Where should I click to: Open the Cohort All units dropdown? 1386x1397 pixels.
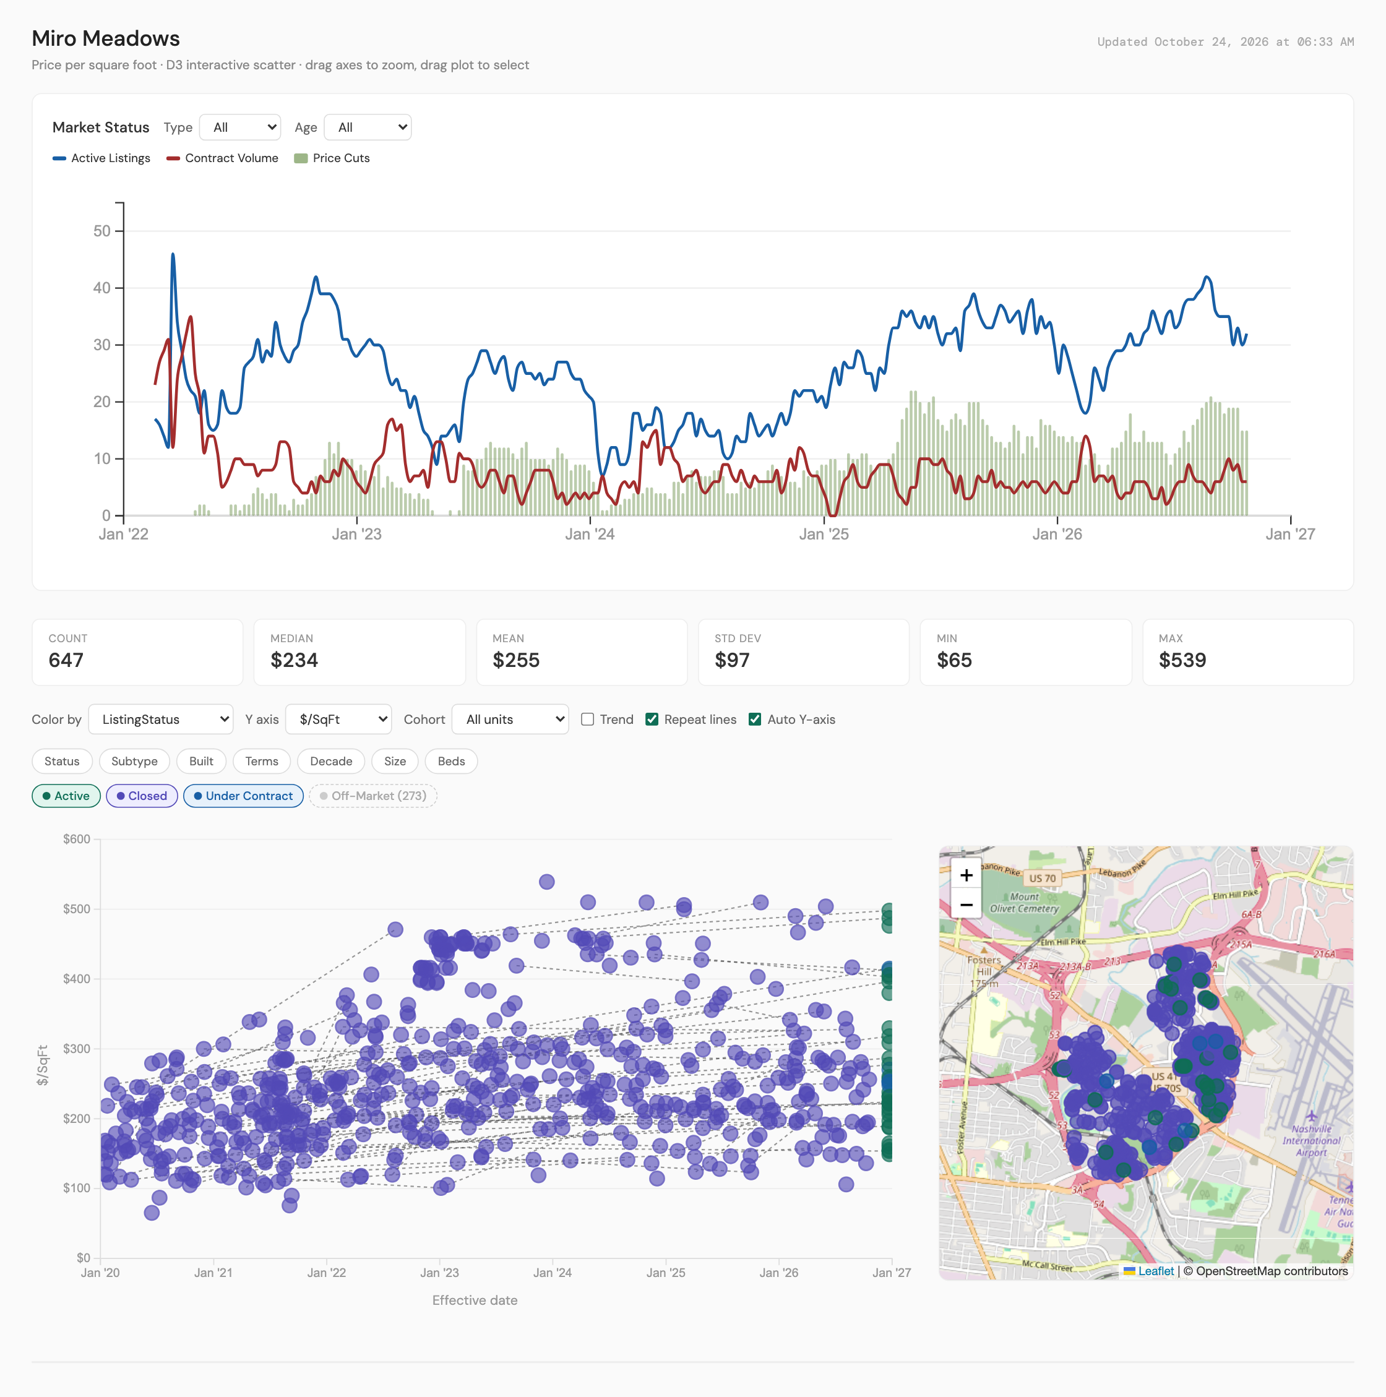510,720
